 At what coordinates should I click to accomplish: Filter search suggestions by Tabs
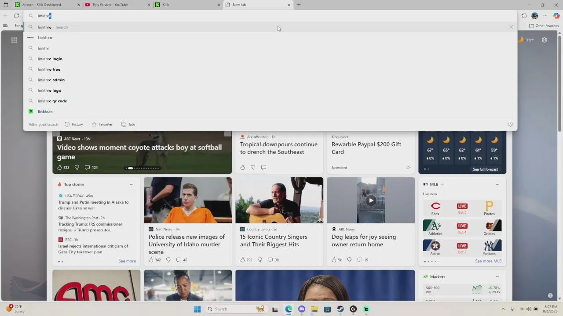[x=128, y=124]
